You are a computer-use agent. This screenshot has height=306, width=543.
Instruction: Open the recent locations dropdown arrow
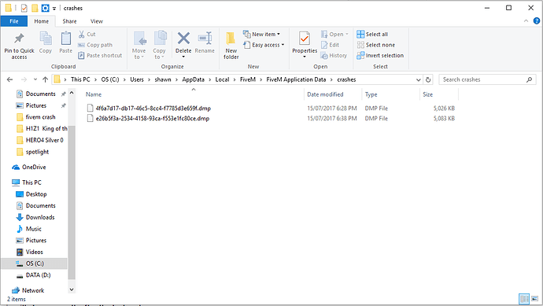click(x=35, y=79)
